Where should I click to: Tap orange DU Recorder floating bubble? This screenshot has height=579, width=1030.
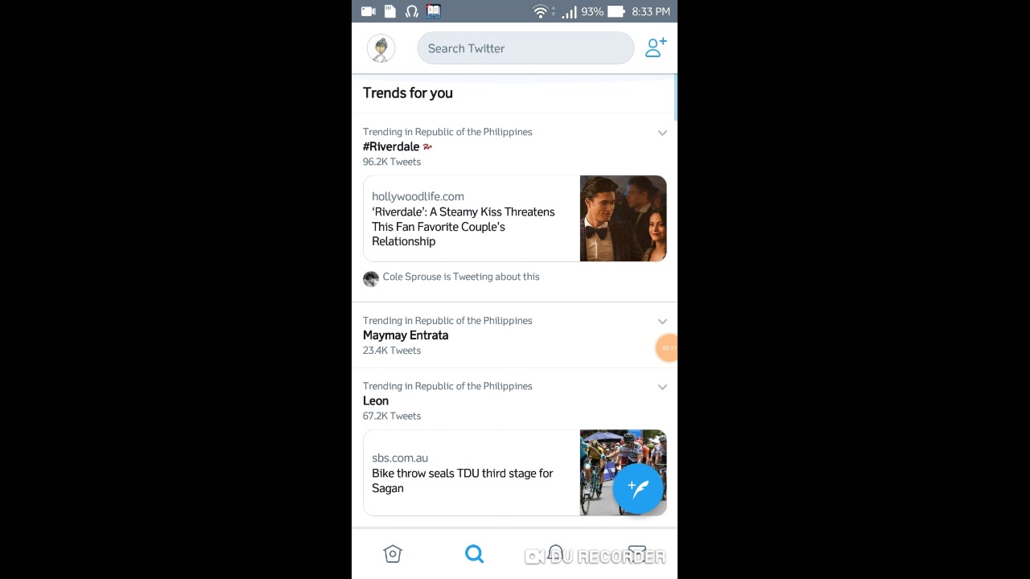point(667,348)
